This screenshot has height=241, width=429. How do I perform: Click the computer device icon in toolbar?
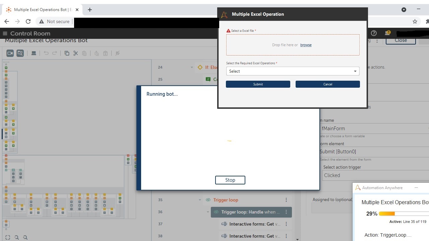point(34,53)
